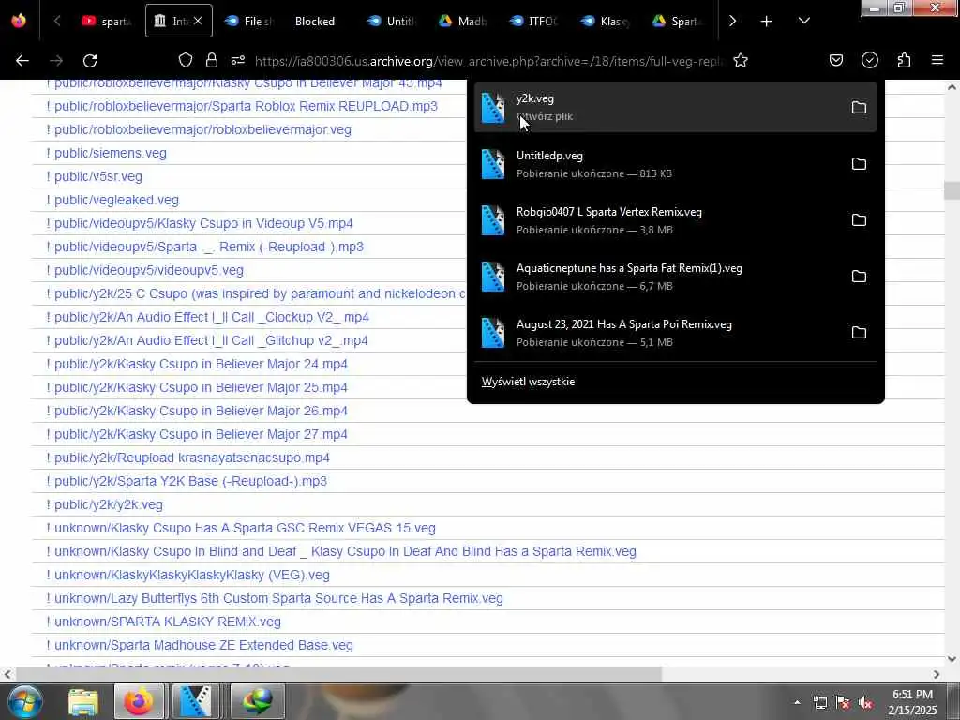This screenshot has width=960, height=720.
Task: Show Aquaticneptune Sparta Fat Remix file in folder
Action: click(859, 277)
